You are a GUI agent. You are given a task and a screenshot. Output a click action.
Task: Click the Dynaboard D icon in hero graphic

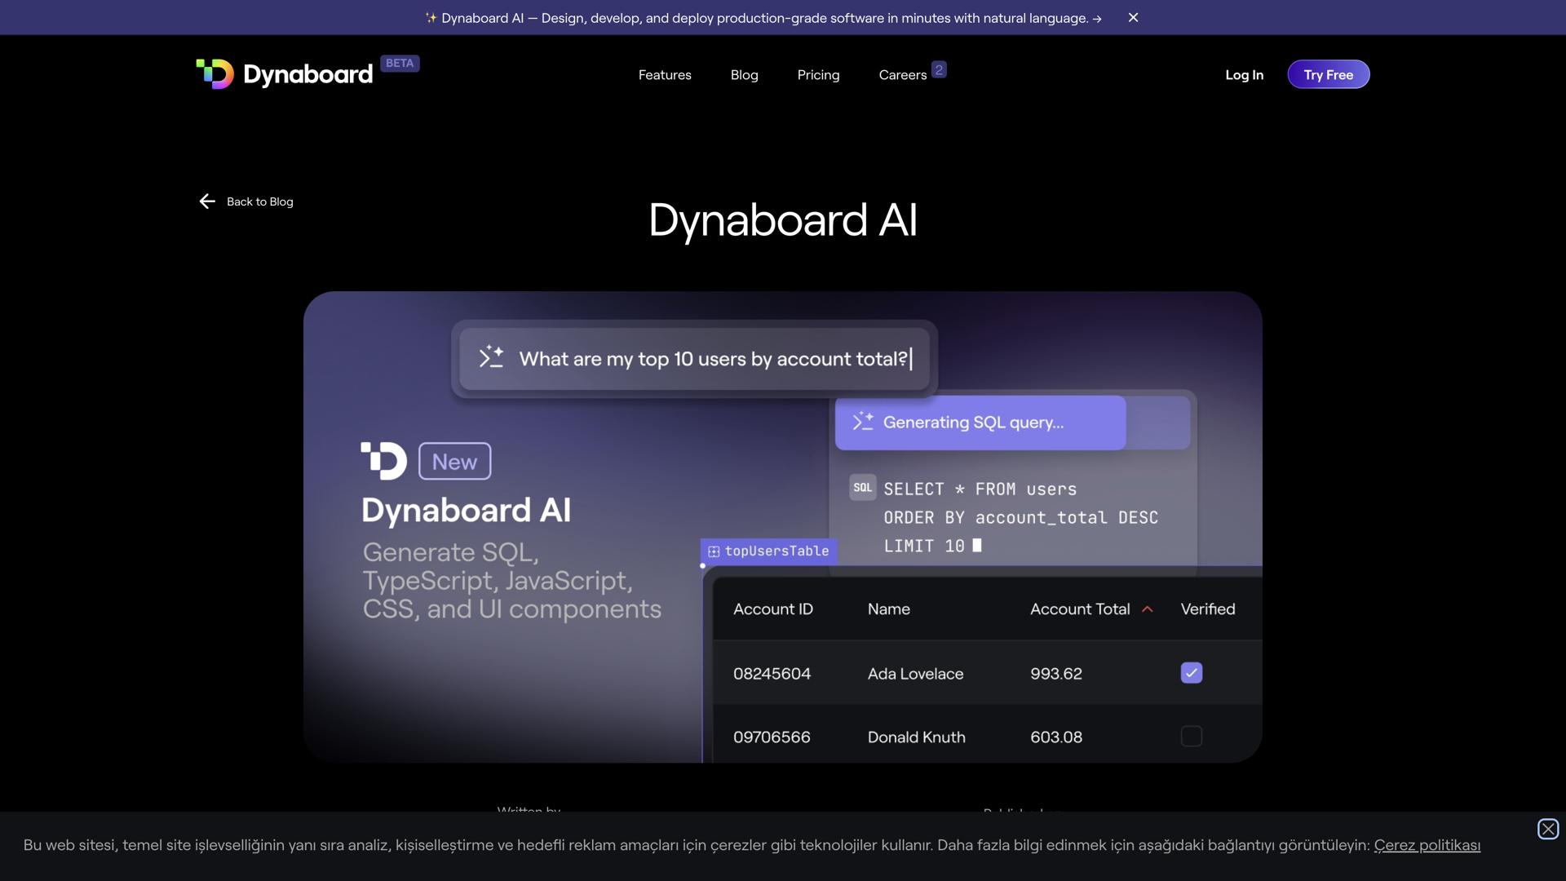point(383,460)
